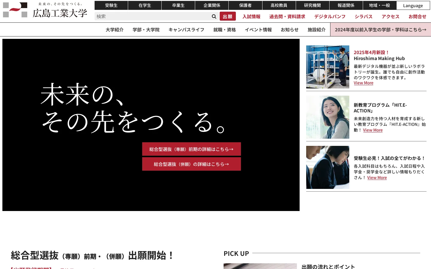Click the 総合型選抜 出願開始! heading
The width and height of the screenshot is (431, 269).
(x=92, y=256)
